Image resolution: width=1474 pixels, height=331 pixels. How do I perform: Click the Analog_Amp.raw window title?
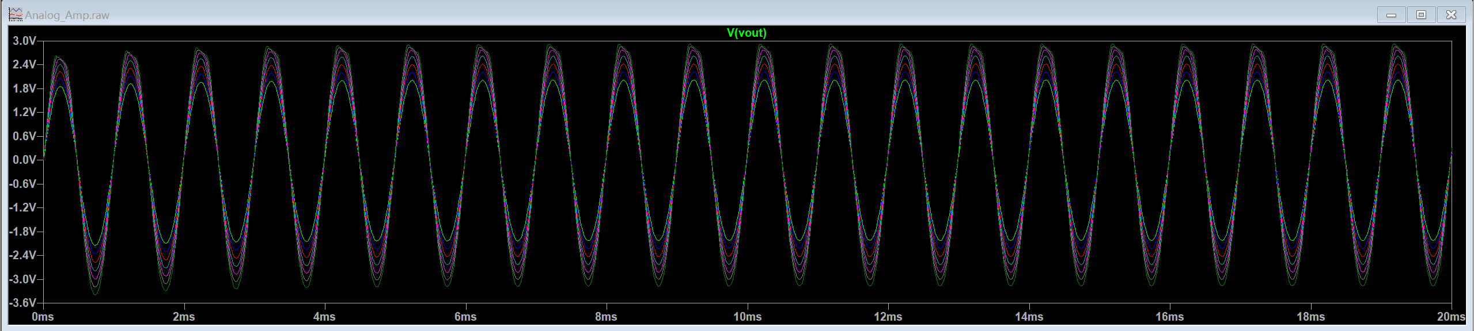click(67, 16)
